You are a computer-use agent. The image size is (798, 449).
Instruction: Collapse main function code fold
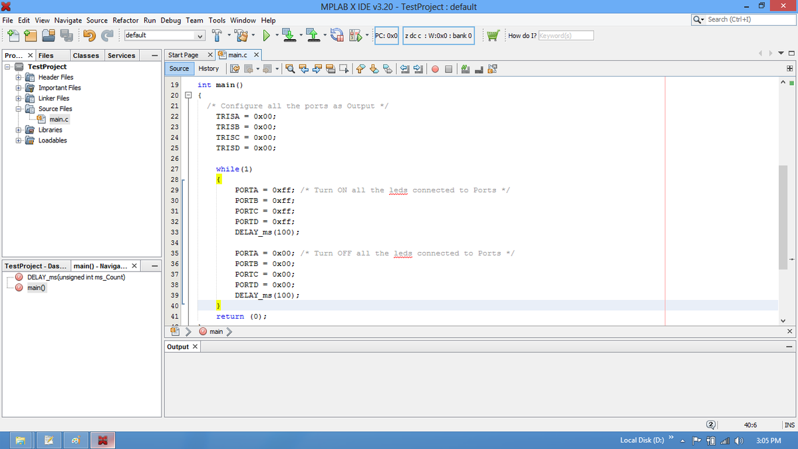pyautogui.click(x=188, y=96)
